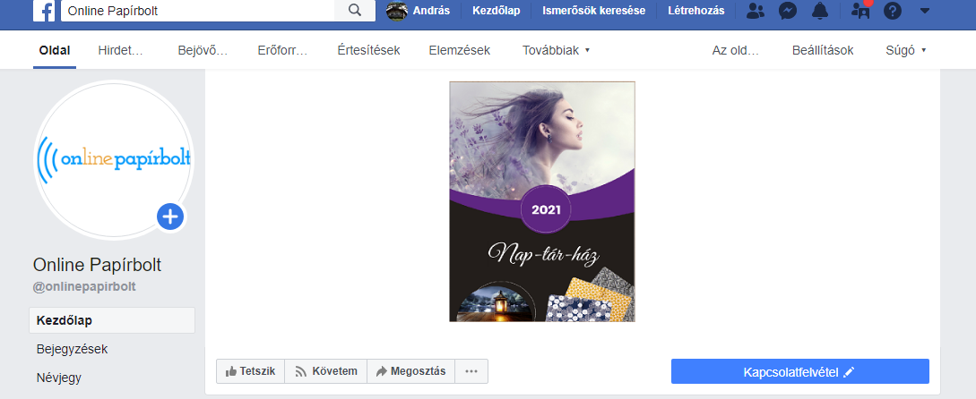
Task: Open the Bejövő… inbox tab
Action: click(203, 50)
